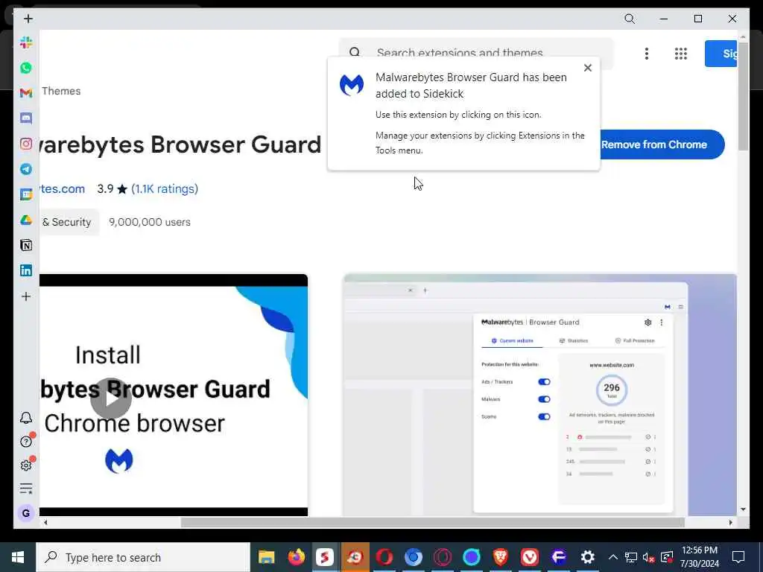Open a new tab with the plus button
The image size is (763, 572).
28,19
